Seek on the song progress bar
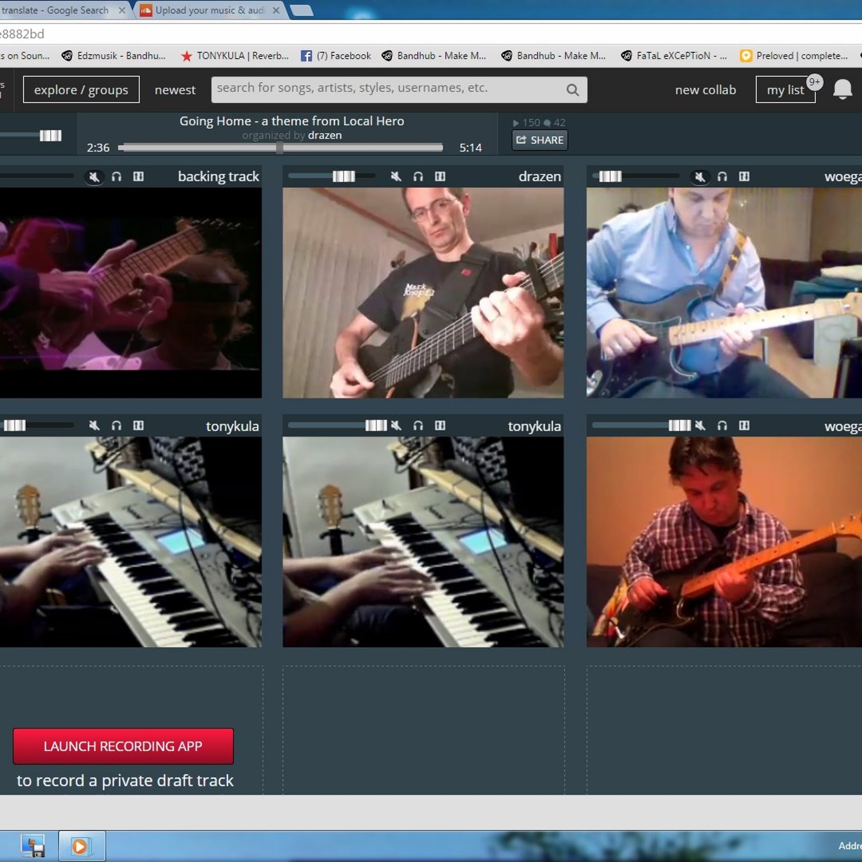The height and width of the screenshot is (862, 862). [280, 147]
